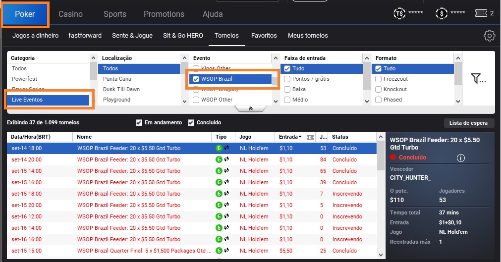This screenshot has height=262, width=501.
Task: Open the Promotions tab
Action: point(164,14)
